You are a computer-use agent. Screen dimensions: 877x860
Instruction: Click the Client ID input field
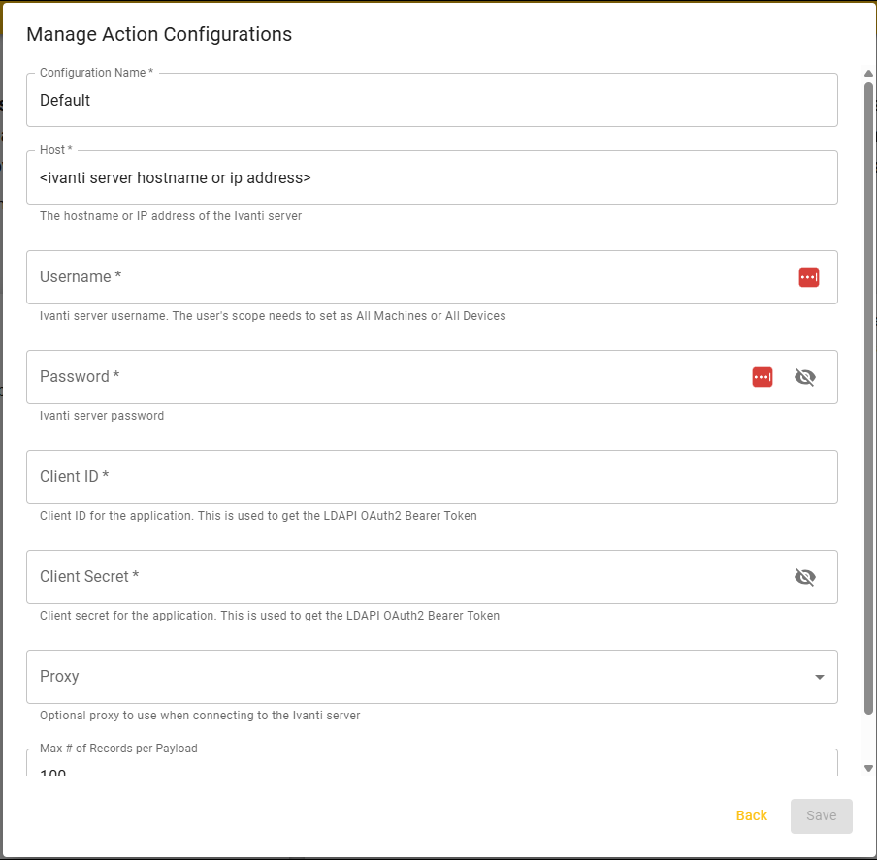(x=432, y=477)
